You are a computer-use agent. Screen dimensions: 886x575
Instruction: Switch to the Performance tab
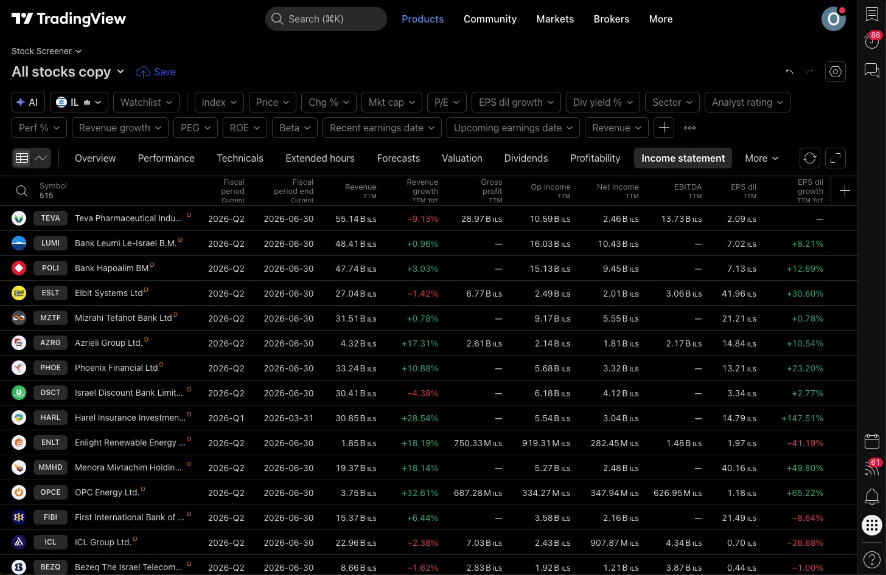166,158
